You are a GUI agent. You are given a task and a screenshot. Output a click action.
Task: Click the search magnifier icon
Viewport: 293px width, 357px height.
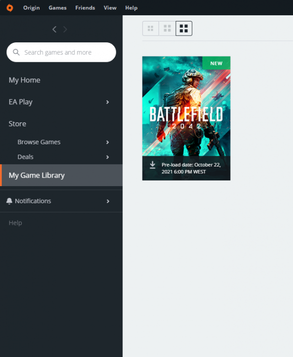coord(16,52)
